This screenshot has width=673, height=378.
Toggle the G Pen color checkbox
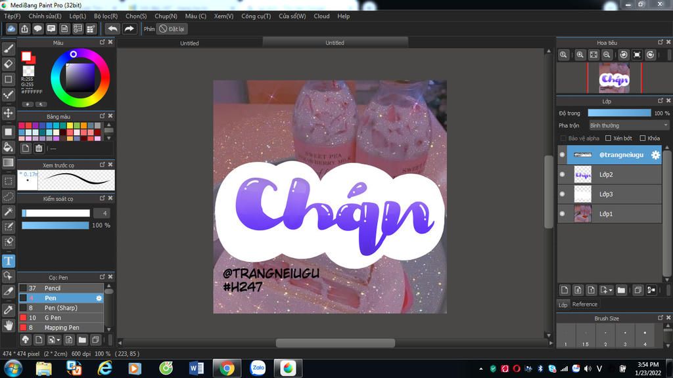[23, 318]
